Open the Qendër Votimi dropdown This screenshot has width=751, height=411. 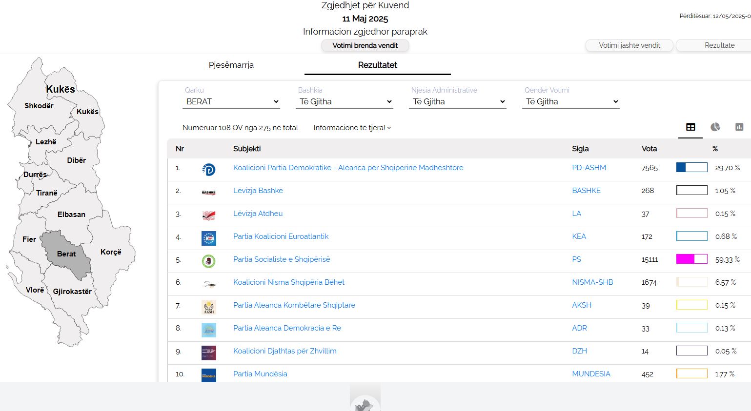coord(571,101)
